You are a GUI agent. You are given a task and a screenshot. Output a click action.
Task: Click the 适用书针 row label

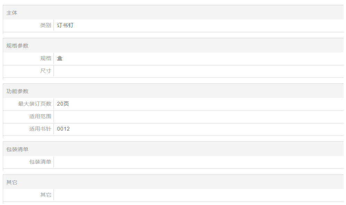point(40,129)
